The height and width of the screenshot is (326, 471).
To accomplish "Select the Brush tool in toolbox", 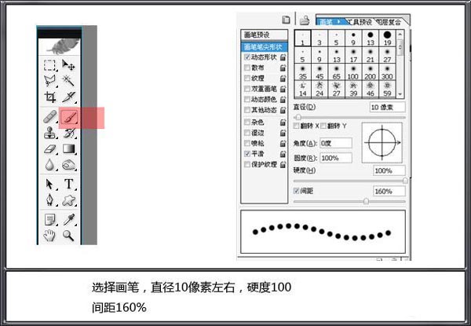I will (x=69, y=117).
